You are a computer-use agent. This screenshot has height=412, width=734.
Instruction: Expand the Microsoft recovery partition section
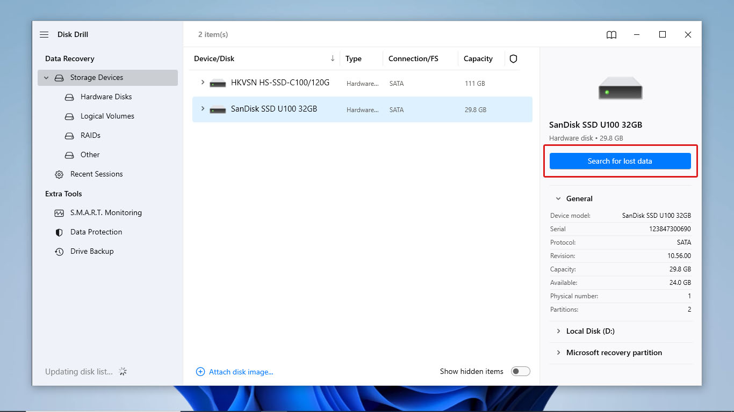pos(558,352)
